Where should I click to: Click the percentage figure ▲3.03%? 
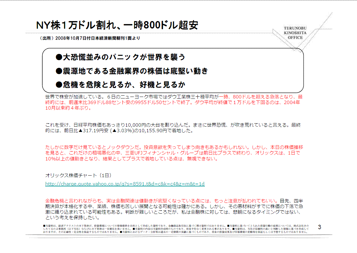(x=123, y=131)
